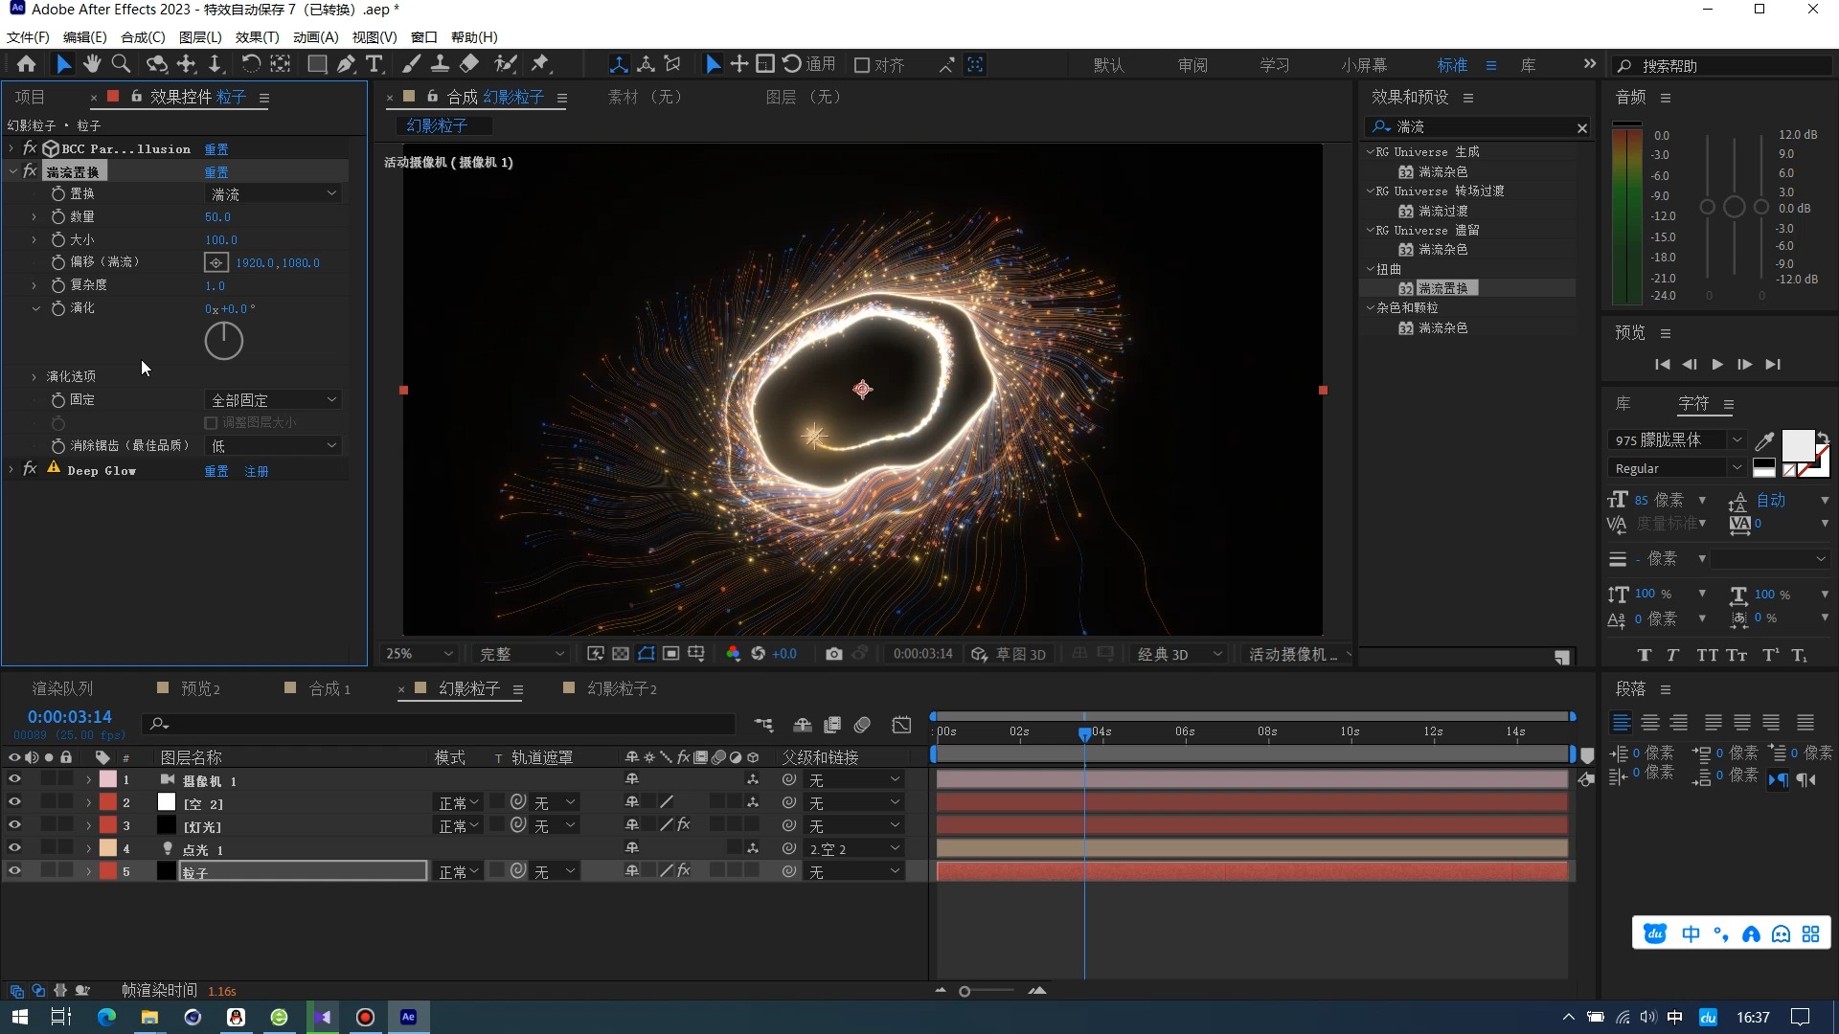Select the Eraser tool
Screen dimensions: 1839x1034
pos(469,64)
